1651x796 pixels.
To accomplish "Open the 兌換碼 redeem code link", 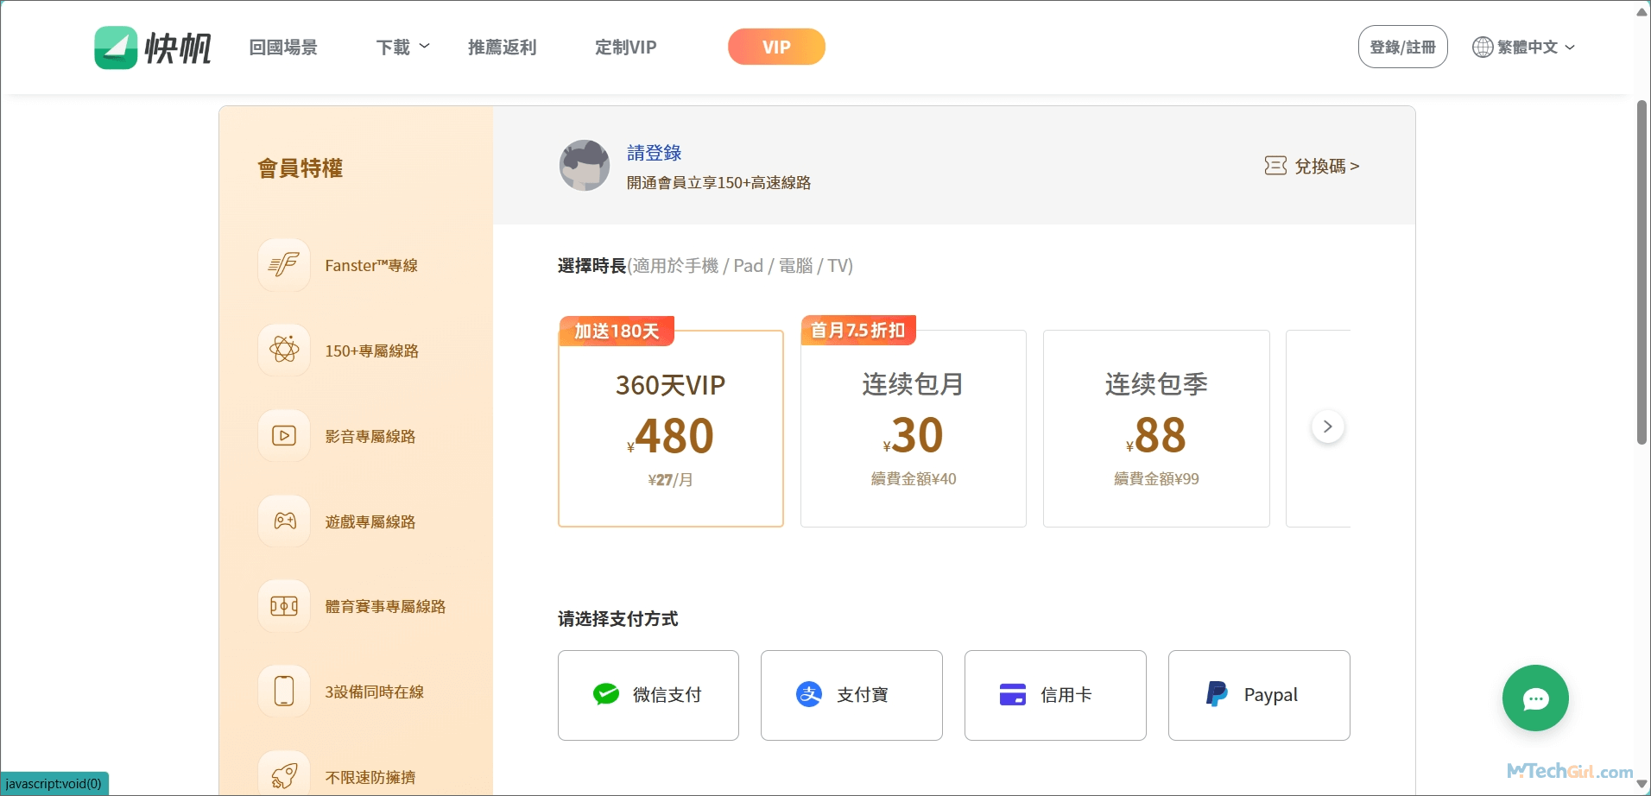I will point(1312,166).
